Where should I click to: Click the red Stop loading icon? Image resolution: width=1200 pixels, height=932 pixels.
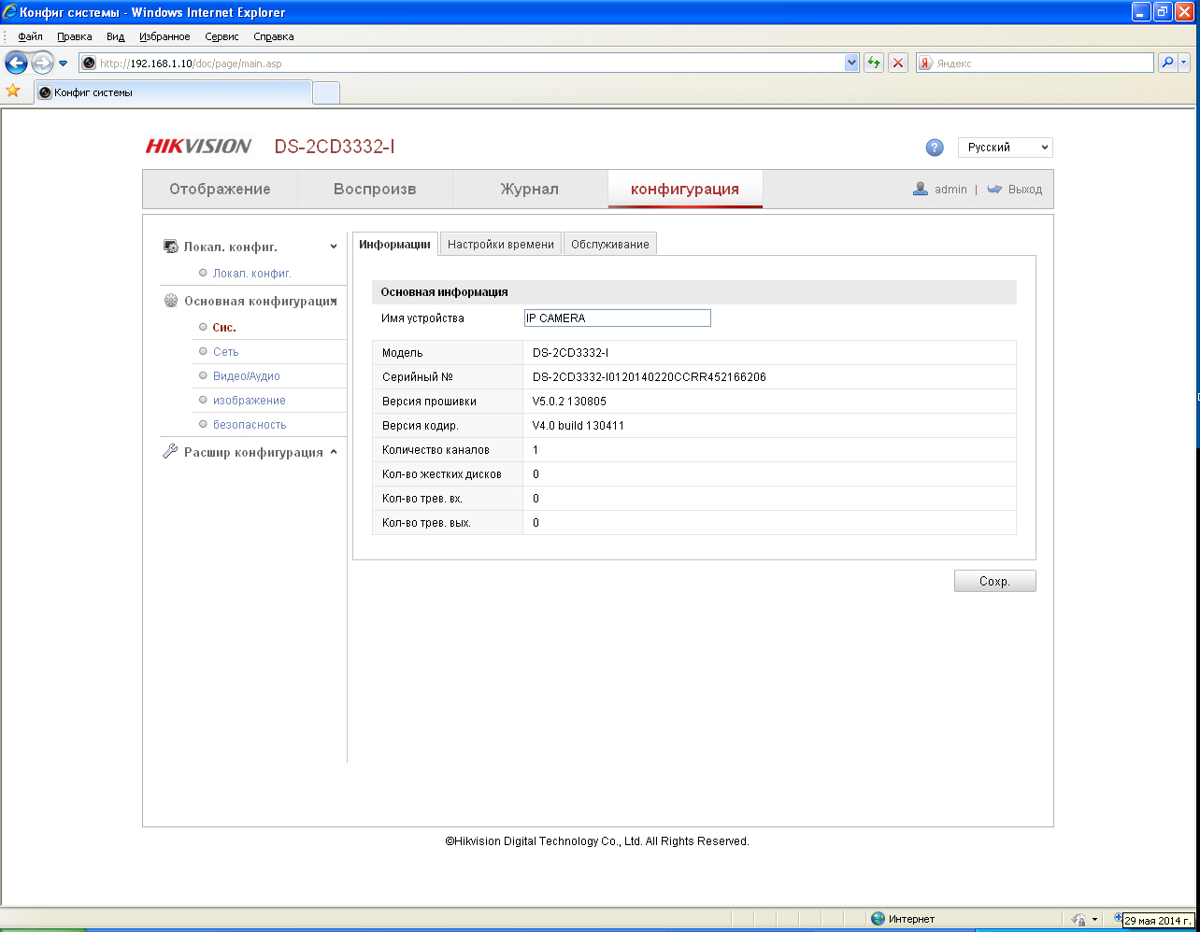(x=898, y=63)
